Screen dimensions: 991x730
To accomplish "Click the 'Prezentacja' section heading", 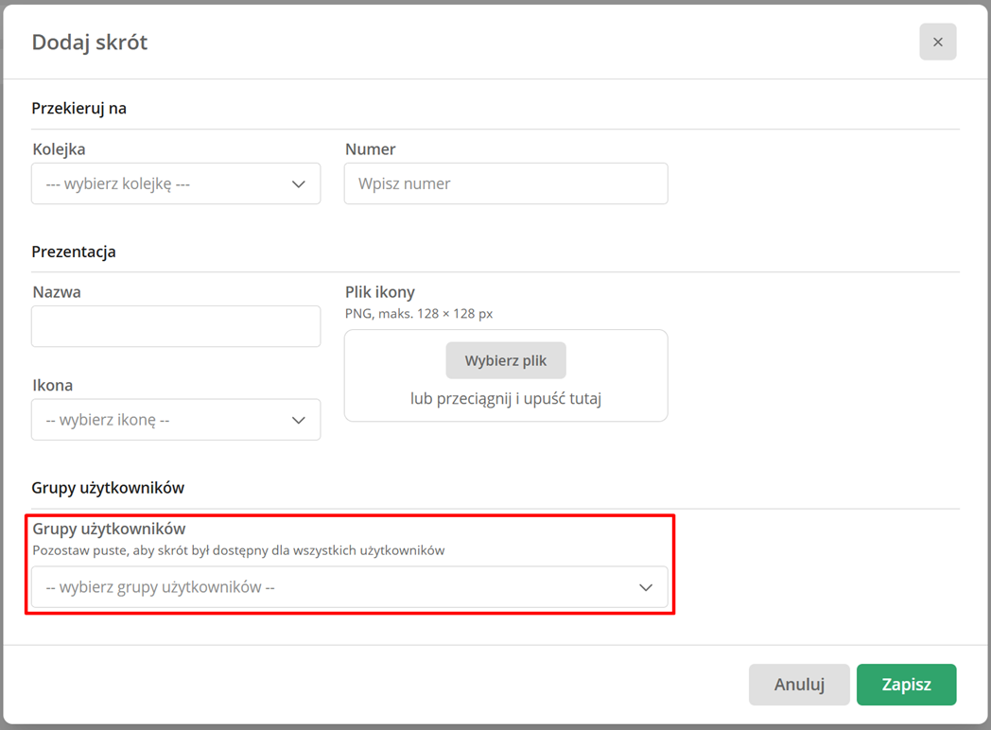I will [x=74, y=252].
